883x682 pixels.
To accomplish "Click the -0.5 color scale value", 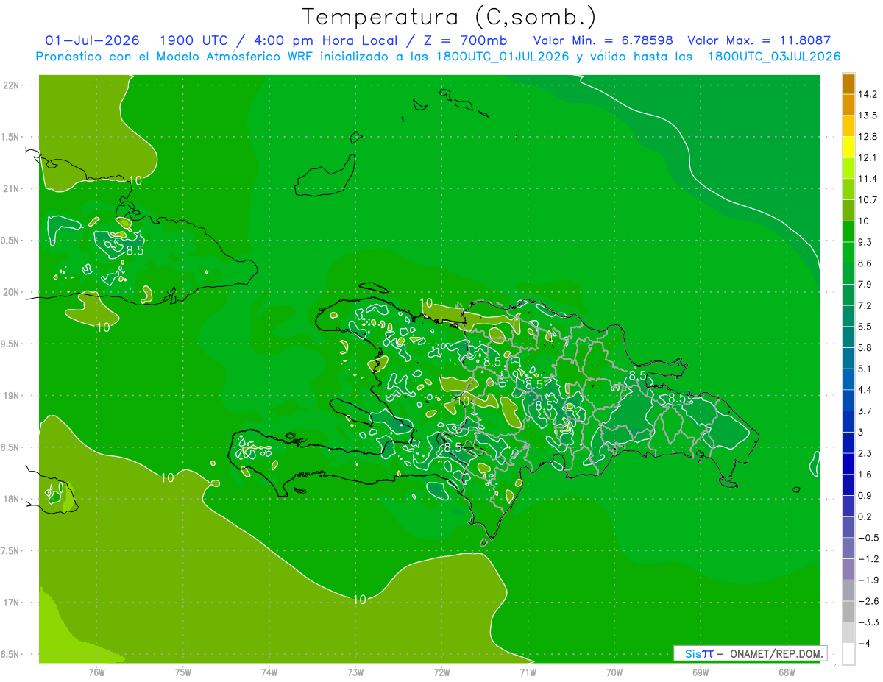I will pyautogui.click(x=868, y=538).
